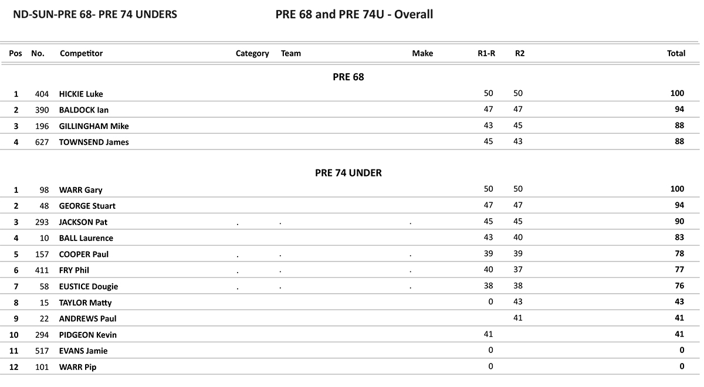This screenshot has width=704, height=387.
Task: Click the PRE 68 section heading
Action: click(x=348, y=77)
